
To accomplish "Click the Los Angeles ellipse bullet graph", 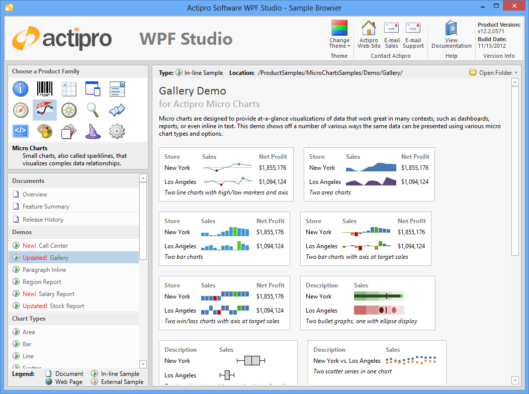I will (379, 310).
